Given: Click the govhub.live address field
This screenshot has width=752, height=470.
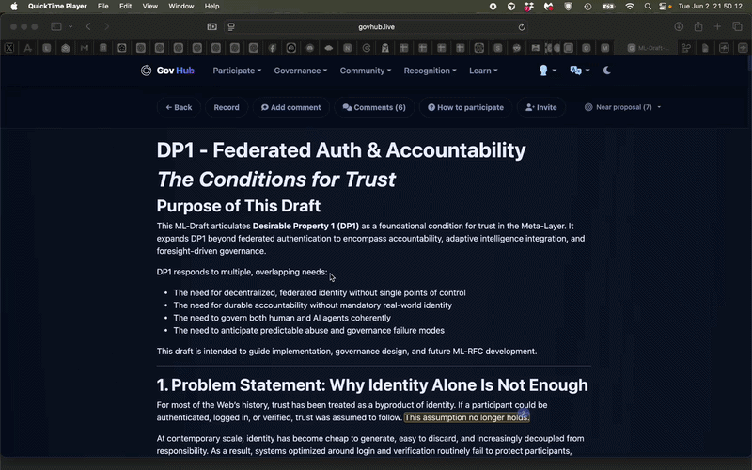Looking at the screenshot, I should [x=377, y=27].
